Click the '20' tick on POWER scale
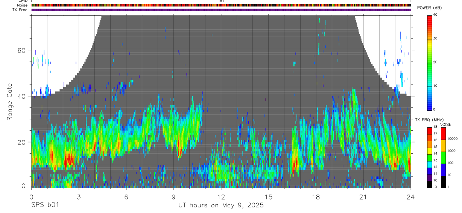This screenshot has width=462, height=213. [435, 62]
